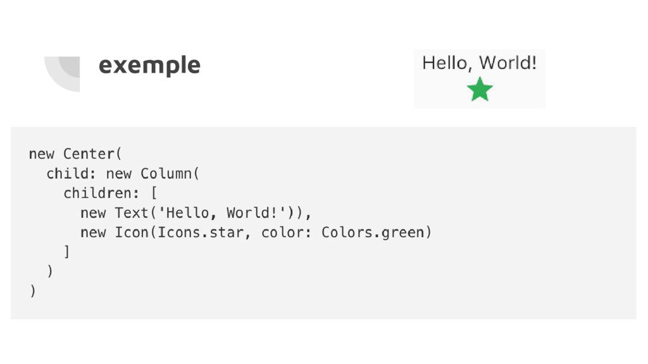Click the new Text('Hello, World!') line
The width and height of the screenshot is (648, 364).
(196, 212)
